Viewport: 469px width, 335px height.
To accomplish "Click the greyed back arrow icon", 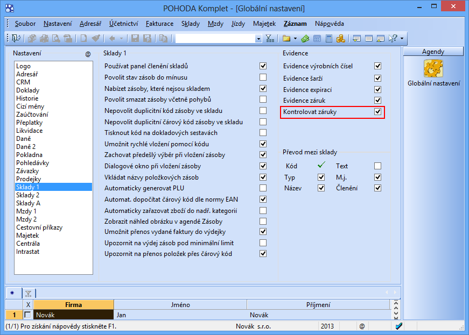I will click(112, 38).
